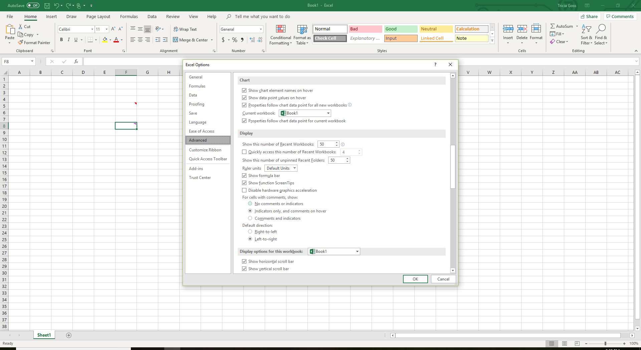Click Decrease Indent icon
641x350 pixels.
[158, 40]
